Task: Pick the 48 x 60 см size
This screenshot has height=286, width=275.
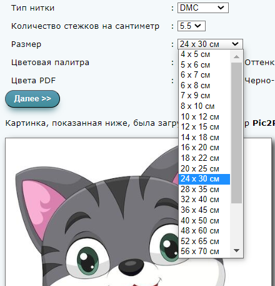Action: click(204, 231)
